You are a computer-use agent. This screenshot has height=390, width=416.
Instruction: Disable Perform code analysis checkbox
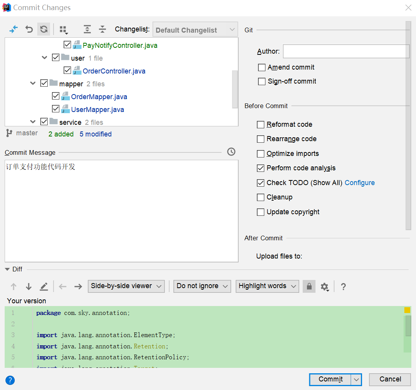tap(261, 168)
